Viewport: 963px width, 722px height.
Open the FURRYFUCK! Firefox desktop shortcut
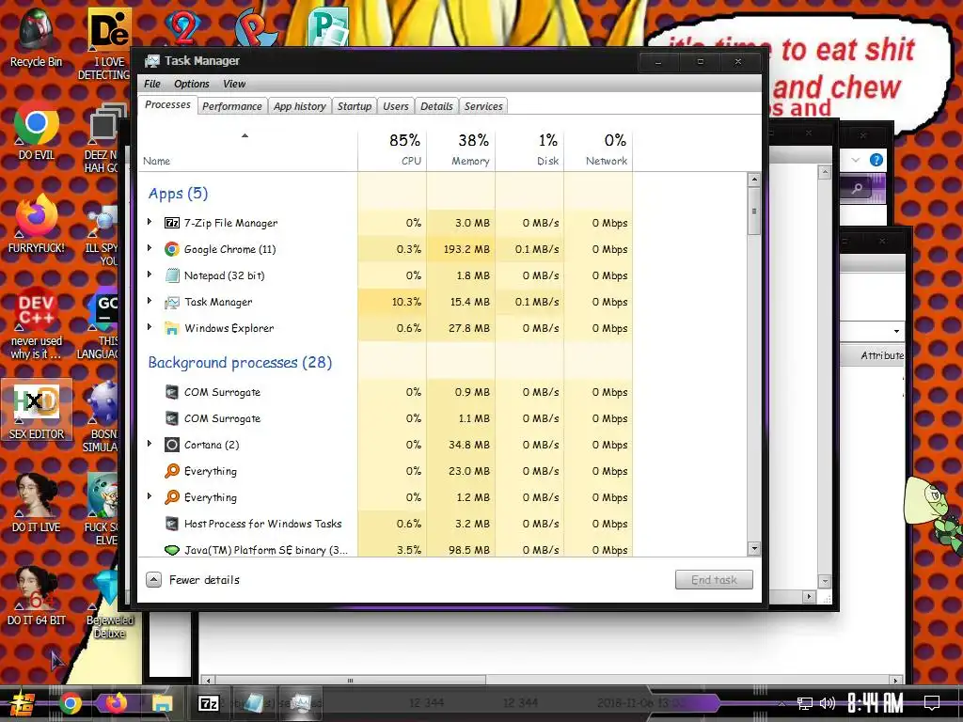(36, 224)
